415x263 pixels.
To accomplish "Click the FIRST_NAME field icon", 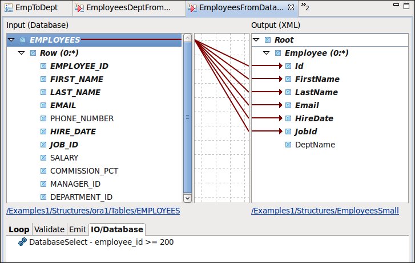I will tap(43, 79).
